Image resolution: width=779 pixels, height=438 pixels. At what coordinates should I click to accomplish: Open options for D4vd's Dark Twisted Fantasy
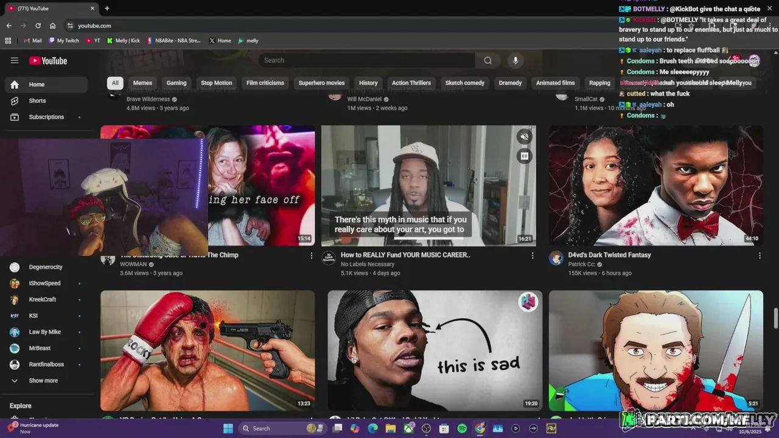click(x=760, y=255)
